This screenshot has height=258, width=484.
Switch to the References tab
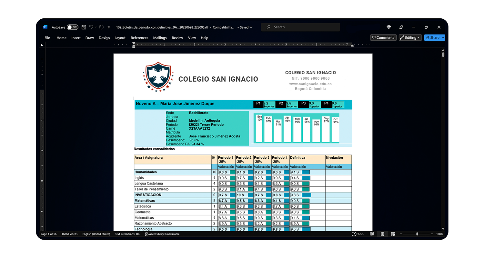(139, 38)
